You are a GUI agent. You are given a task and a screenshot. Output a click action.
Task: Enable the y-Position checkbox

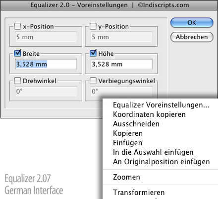tap(93, 26)
